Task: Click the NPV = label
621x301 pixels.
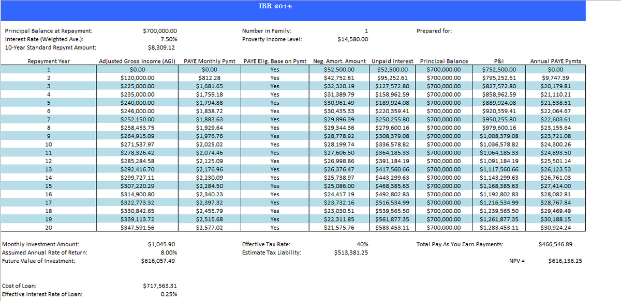Action: (x=517, y=261)
